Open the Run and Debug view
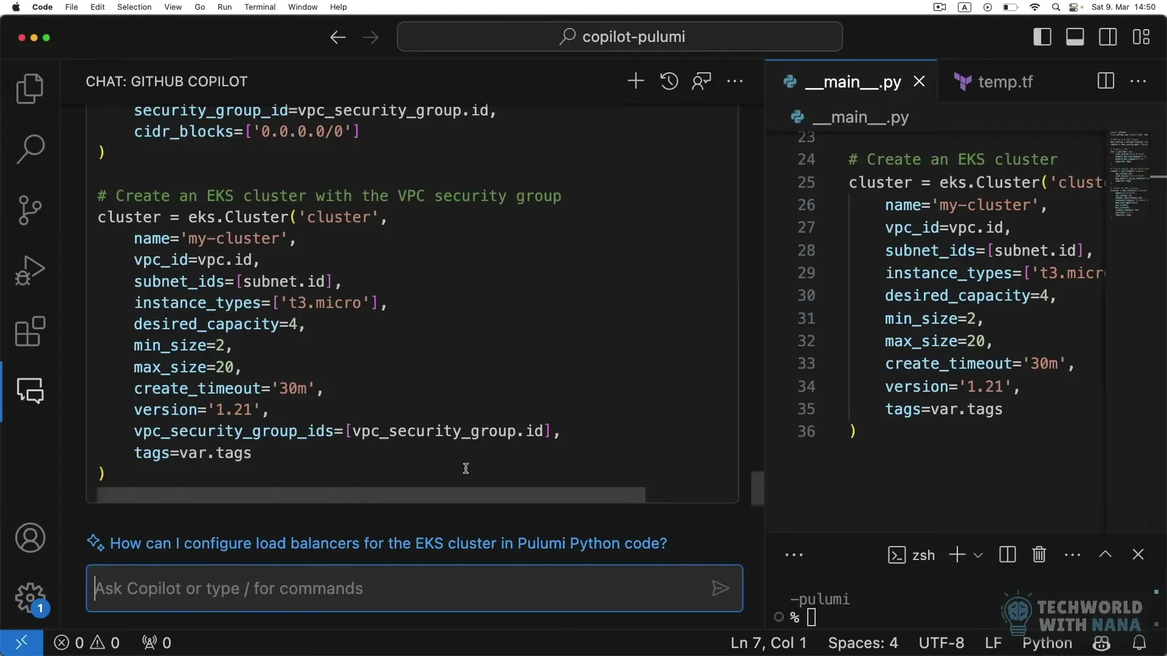 pos(30,271)
